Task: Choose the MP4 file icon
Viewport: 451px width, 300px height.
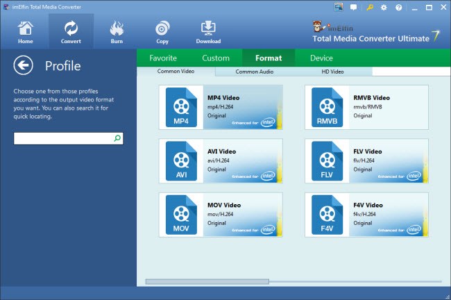Action: point(181,108)
